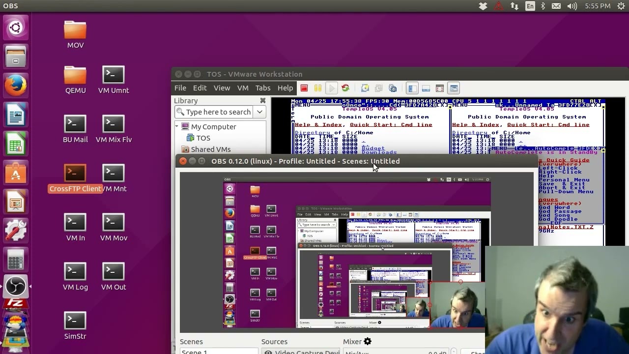Open the QEMU folder on the desktop
The width and height of the screenshot is (629, 354).
tap(75, 80)
